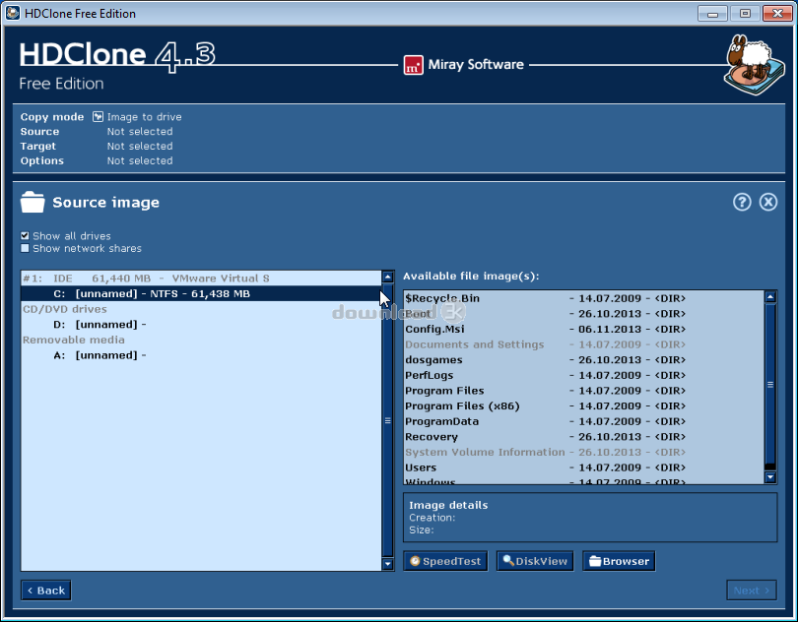
Task: Select the Boot folder row
Action: click(x=584, y=314)
